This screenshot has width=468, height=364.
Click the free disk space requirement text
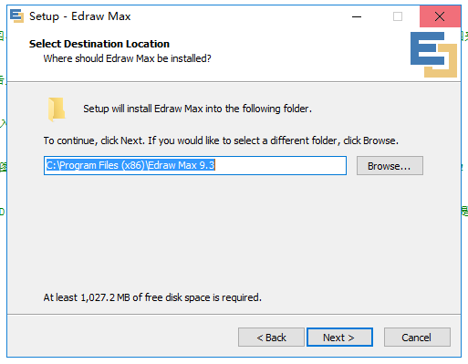pos(152,297)
